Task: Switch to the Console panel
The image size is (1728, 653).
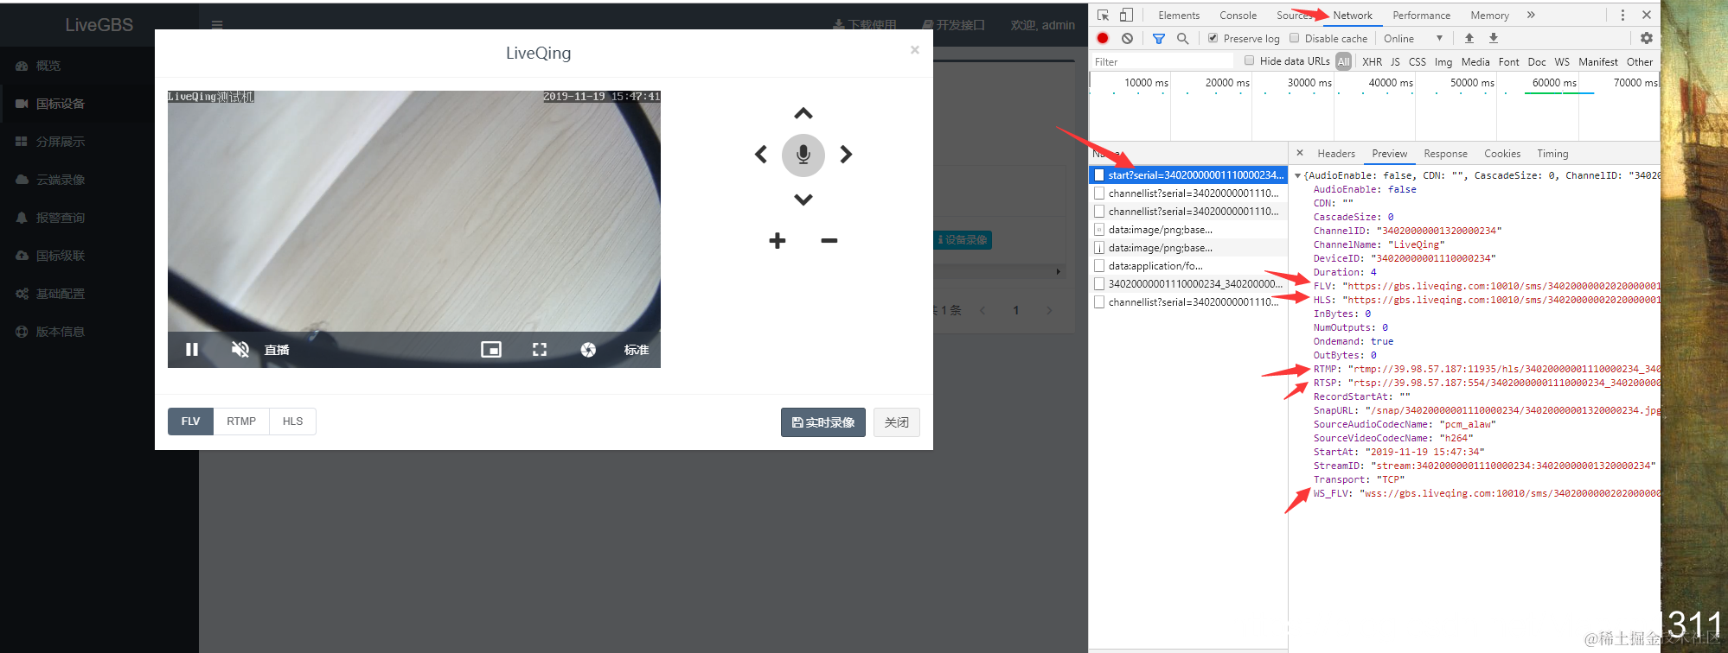Action: coord(1238,16)
